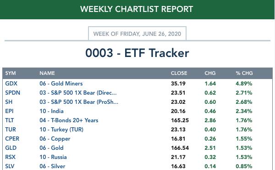Sort by the % CHG column header
Screen dimensions: 275x170
coord(244,73)
